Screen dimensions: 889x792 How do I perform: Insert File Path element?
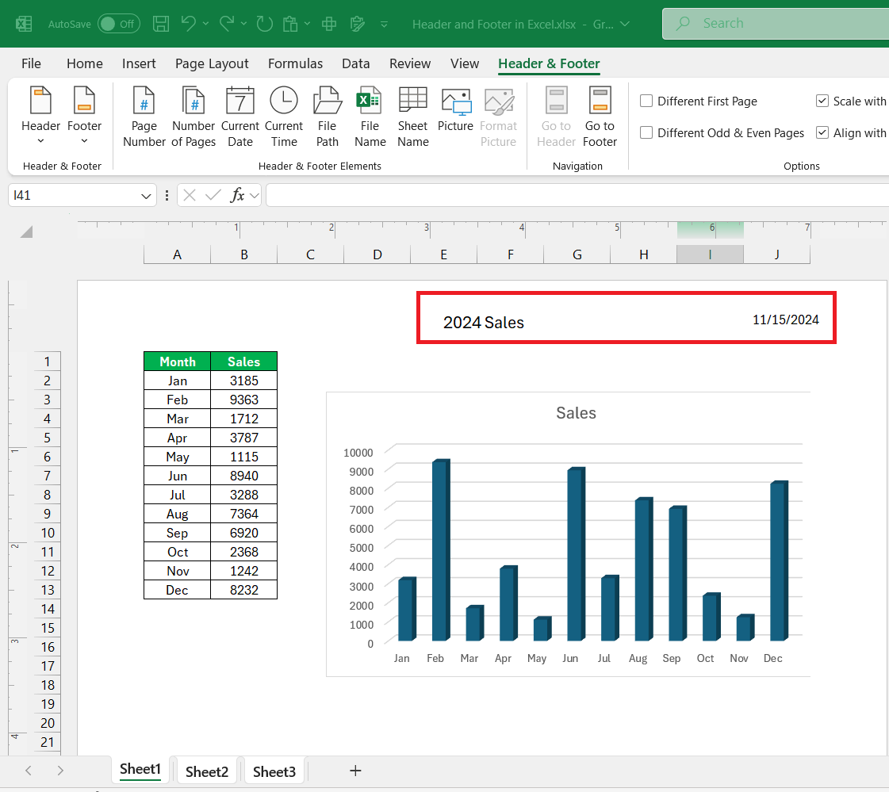(328, 117)
